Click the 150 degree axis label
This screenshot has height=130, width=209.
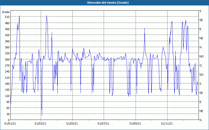7,90
